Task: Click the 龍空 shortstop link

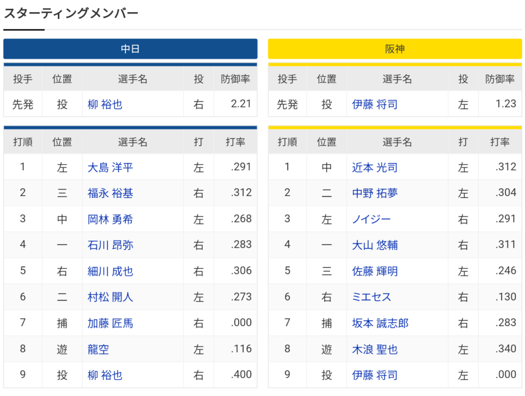Action: [x=98, y=349]
